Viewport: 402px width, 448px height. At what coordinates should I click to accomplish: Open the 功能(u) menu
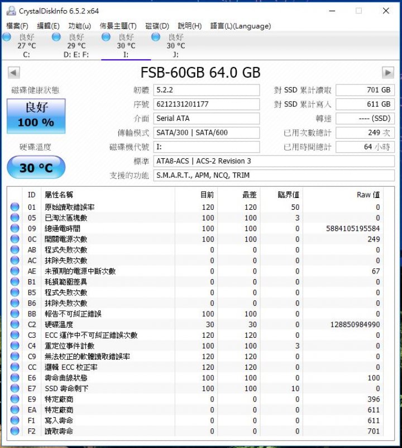pyautogui.click(x=79, y=26)
